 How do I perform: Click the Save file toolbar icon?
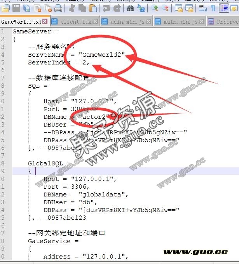[x=17, y=8]
